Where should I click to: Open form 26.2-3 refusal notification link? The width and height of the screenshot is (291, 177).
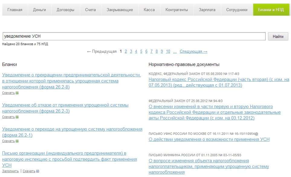pyautogui.click(x=65, y=108)
